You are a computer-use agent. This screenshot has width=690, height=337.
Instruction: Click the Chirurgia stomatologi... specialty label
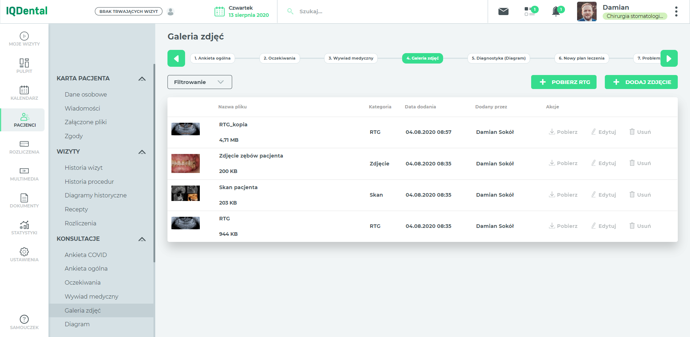[x=635, y=16]
